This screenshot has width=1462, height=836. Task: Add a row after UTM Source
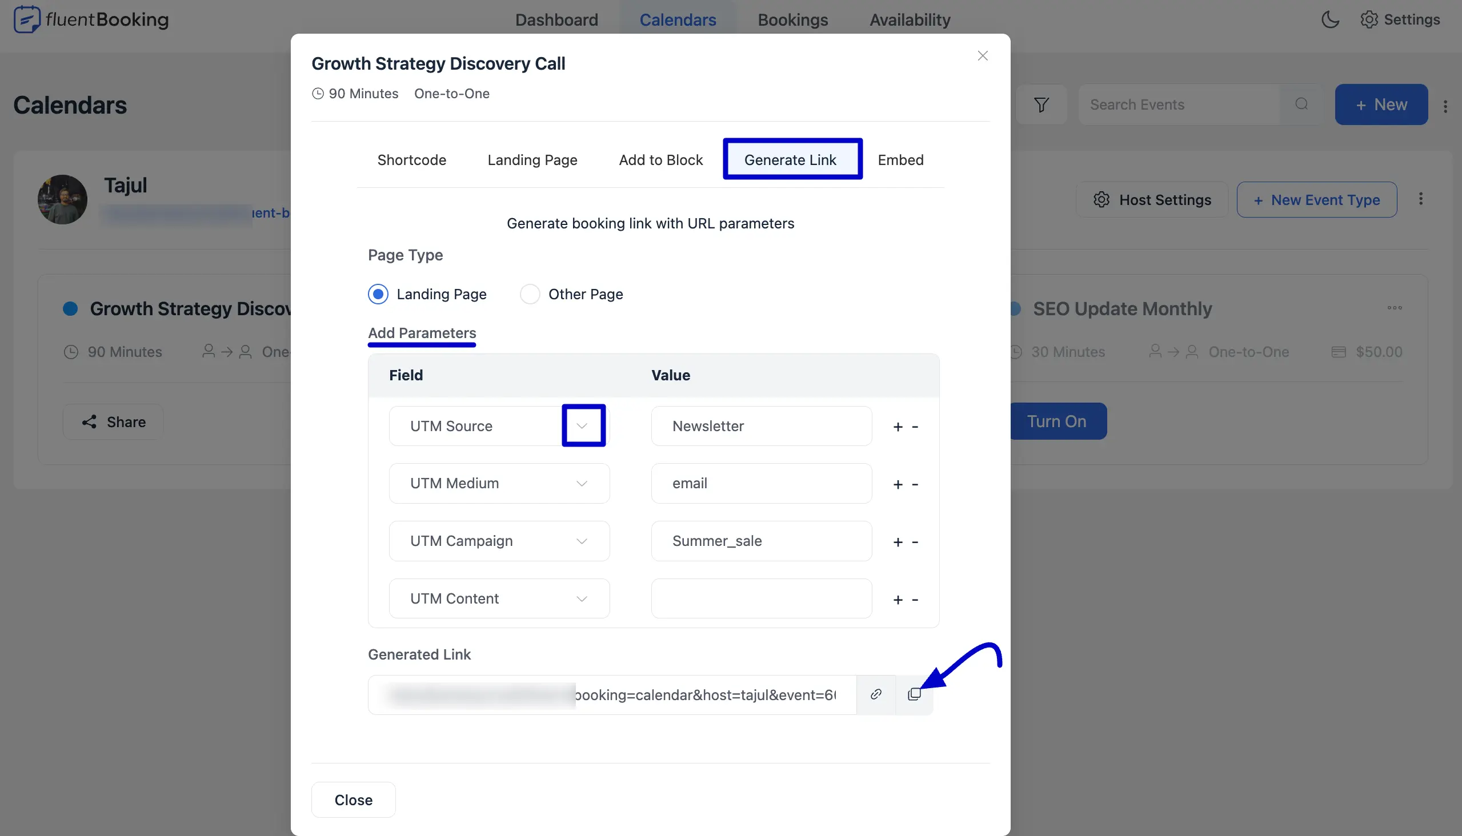click(898, 427)
